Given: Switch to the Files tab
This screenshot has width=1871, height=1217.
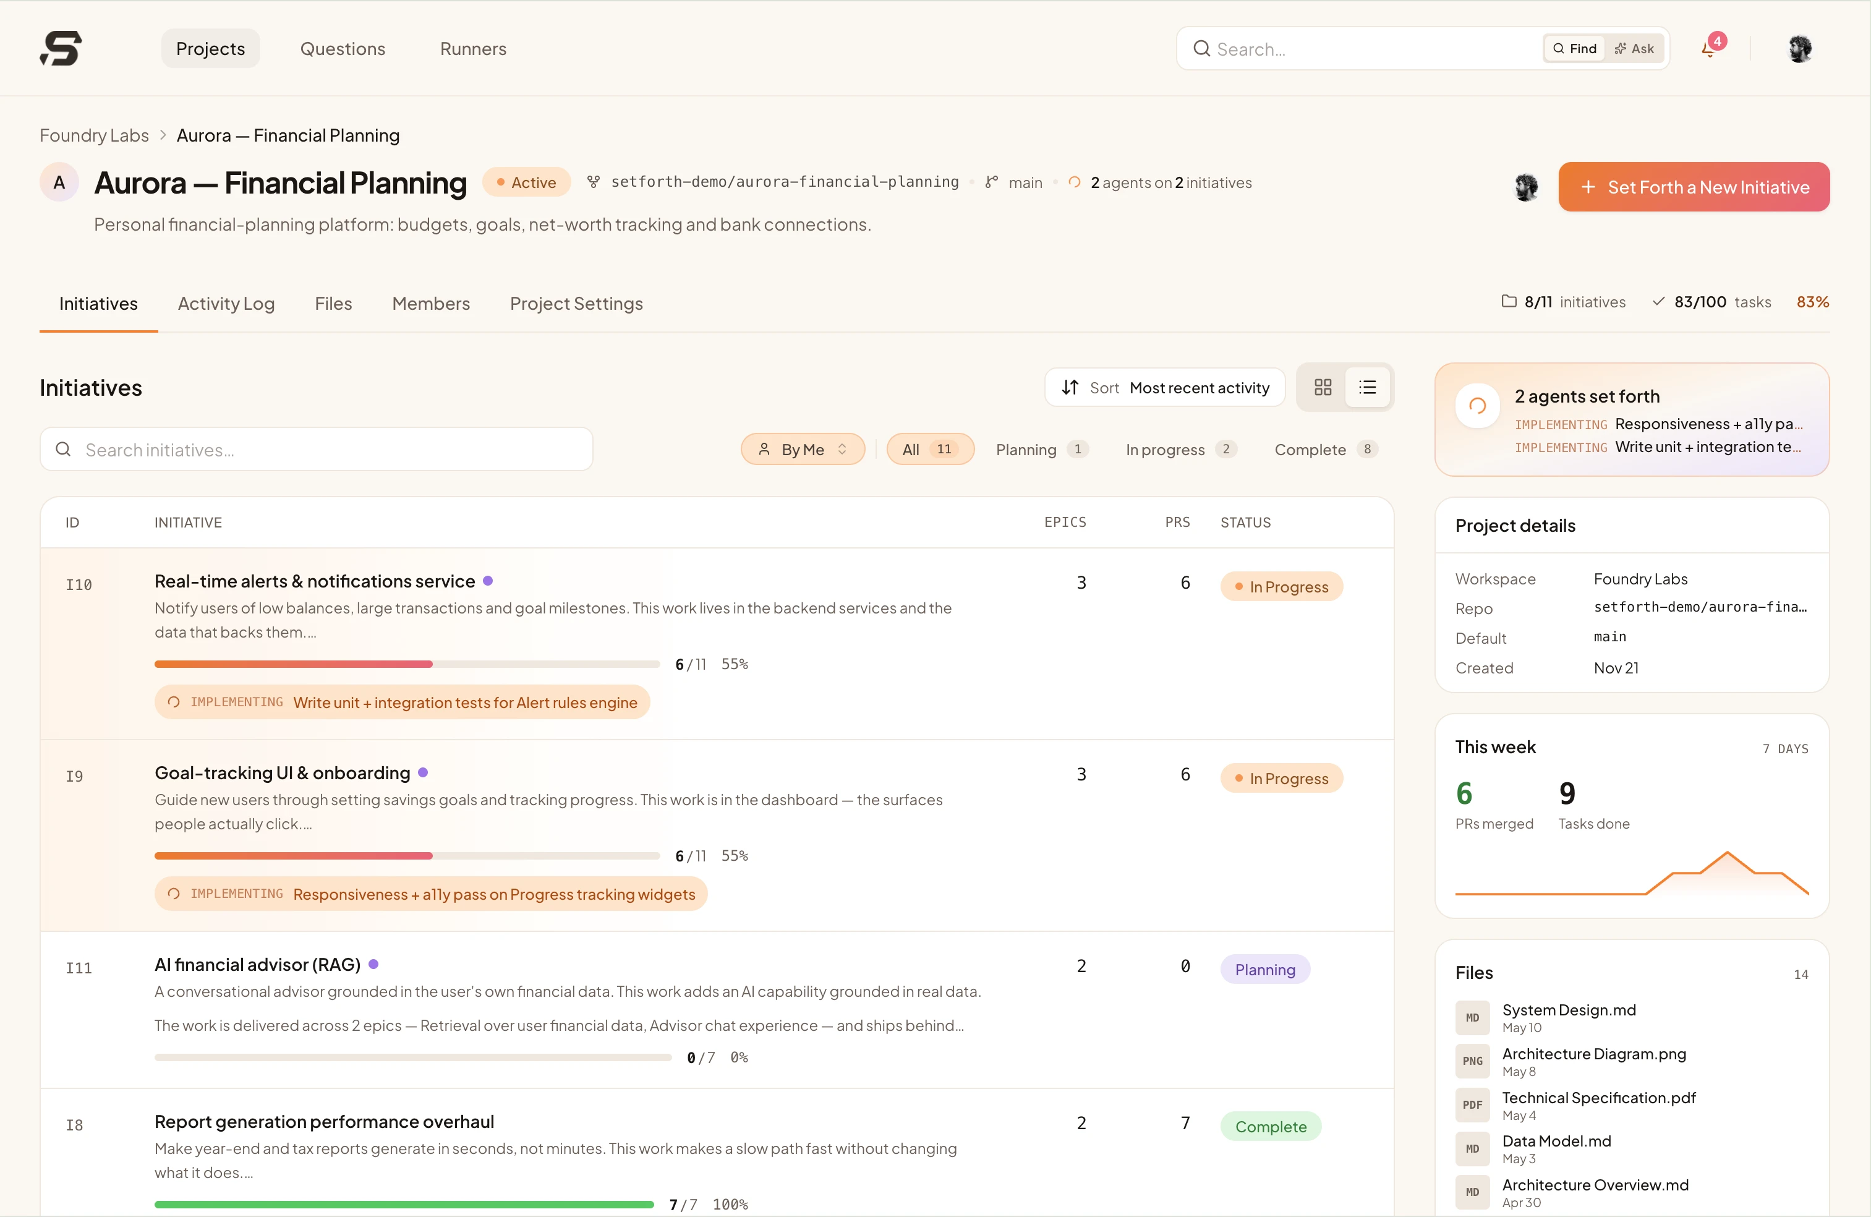Looking at the screenshot, I should coord(333,304).
